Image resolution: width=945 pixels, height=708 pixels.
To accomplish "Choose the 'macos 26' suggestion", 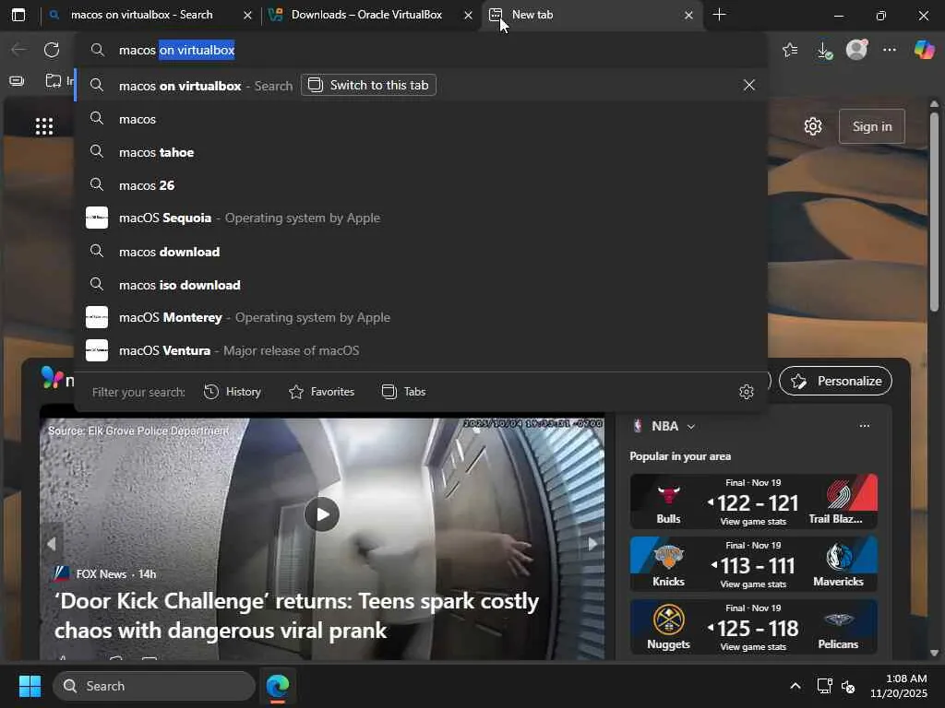I will 421,185.
